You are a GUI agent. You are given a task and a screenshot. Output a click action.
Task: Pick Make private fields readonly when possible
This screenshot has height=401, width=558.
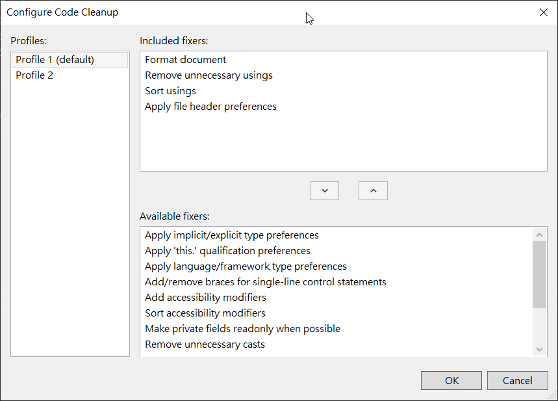pyautogui.click(x=242, y=329)
